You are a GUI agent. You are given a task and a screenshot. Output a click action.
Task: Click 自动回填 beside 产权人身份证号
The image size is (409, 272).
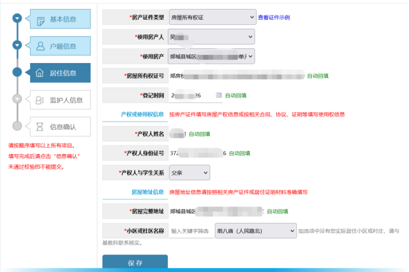[x=239, y=154]
